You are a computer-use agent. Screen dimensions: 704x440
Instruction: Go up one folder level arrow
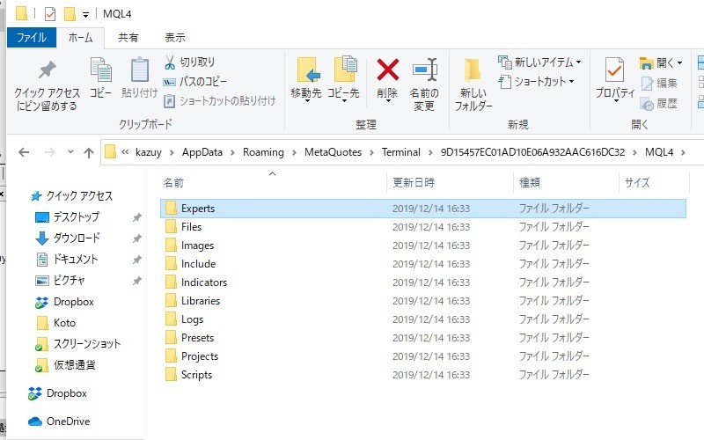pyautogui.click(x=89, y=153)
